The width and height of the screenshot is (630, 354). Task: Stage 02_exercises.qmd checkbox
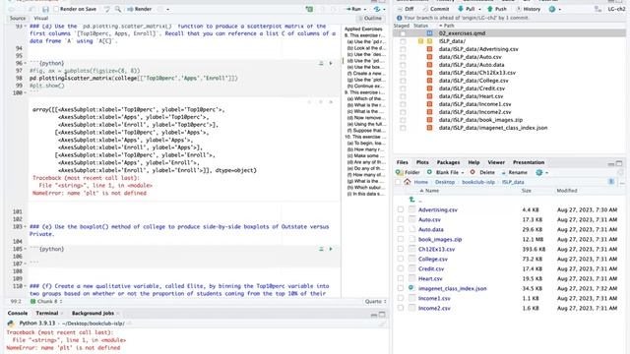tap(403, 33)
